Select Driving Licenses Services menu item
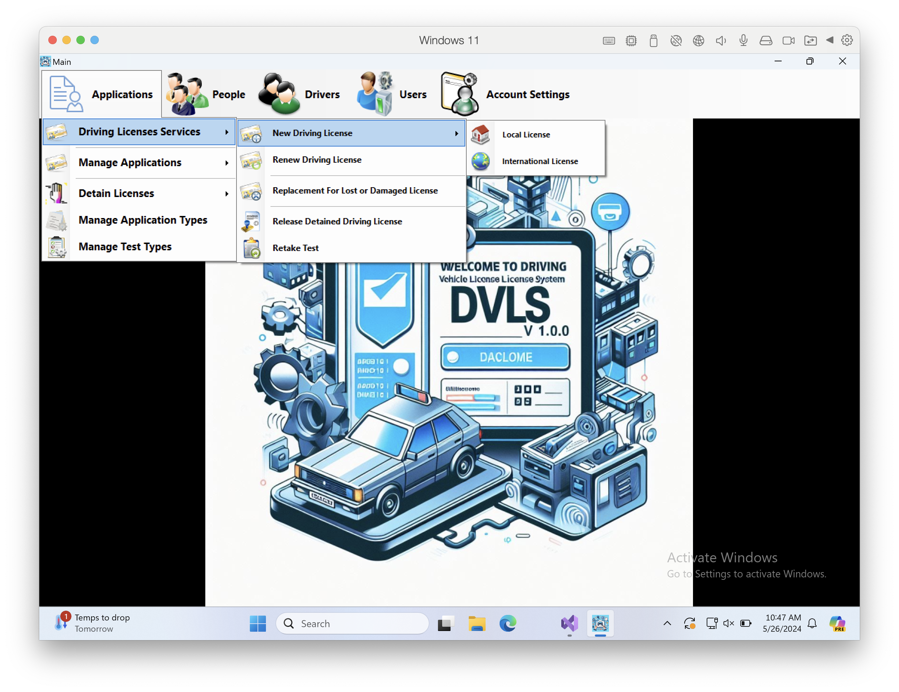 (x=139, y=132)
